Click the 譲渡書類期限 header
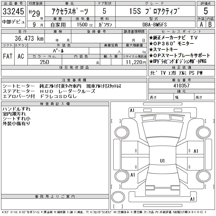This screenshot has height=216, width=216. (134, 32)
